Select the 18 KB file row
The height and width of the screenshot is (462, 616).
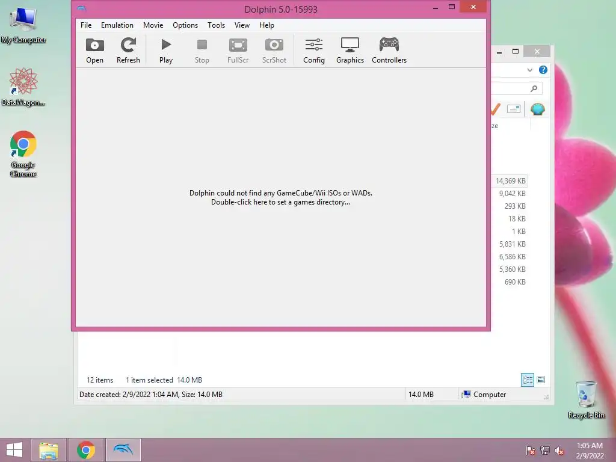pos(510,219)
